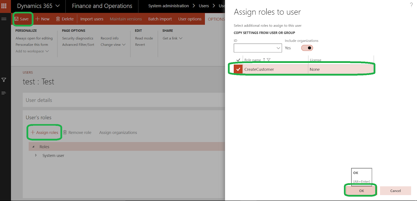Open the filter pane funnel icon
The height and width of the screenshot is (201, 417).
pos(4,80)
